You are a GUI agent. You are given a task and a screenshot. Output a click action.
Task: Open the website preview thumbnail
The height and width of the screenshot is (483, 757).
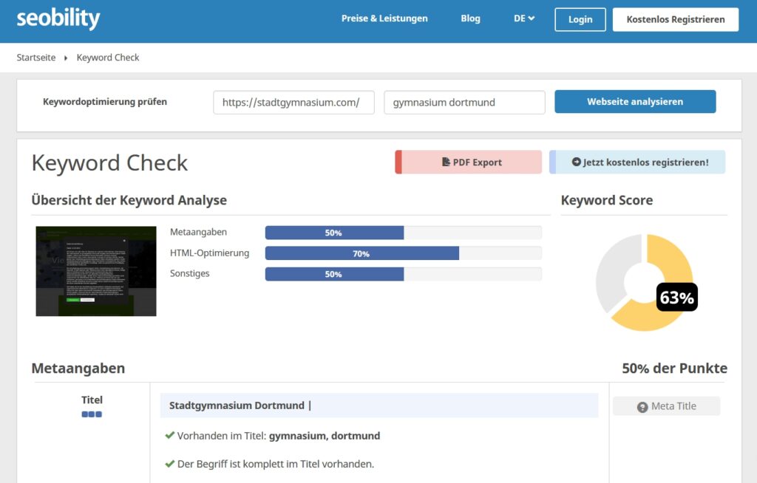click(x=96, y=271)
